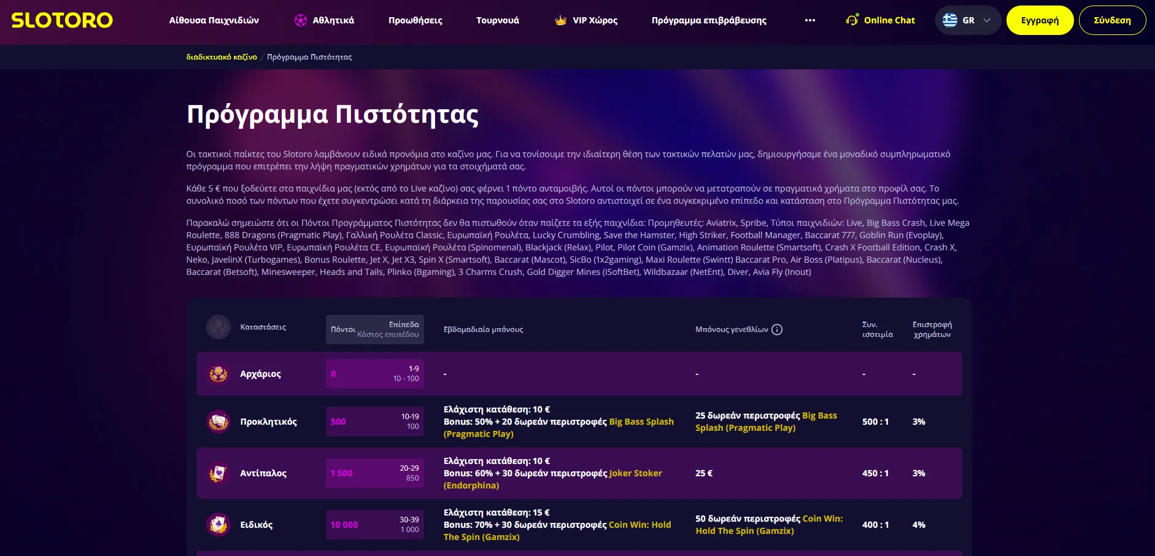This screenshot has width=1155, height=556.
Task: Click the Σύνδεση login button
Action: pos(1112,20)
